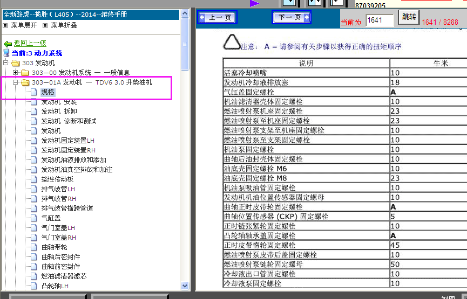This screenshot has height=299, width=467.
Task: Open 挠性传动板 page
Action: pos(57,179)
